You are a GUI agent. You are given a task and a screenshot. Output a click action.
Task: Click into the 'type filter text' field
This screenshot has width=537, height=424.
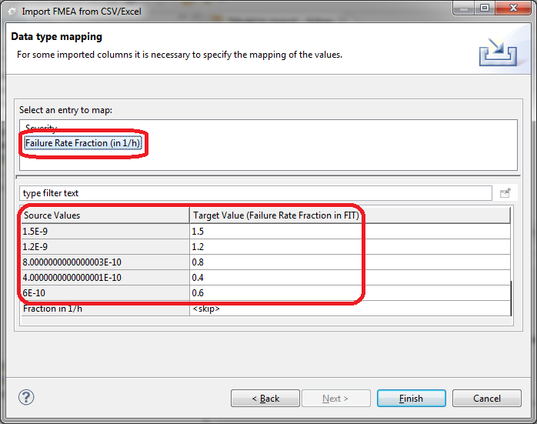click(x=255, y=193)
